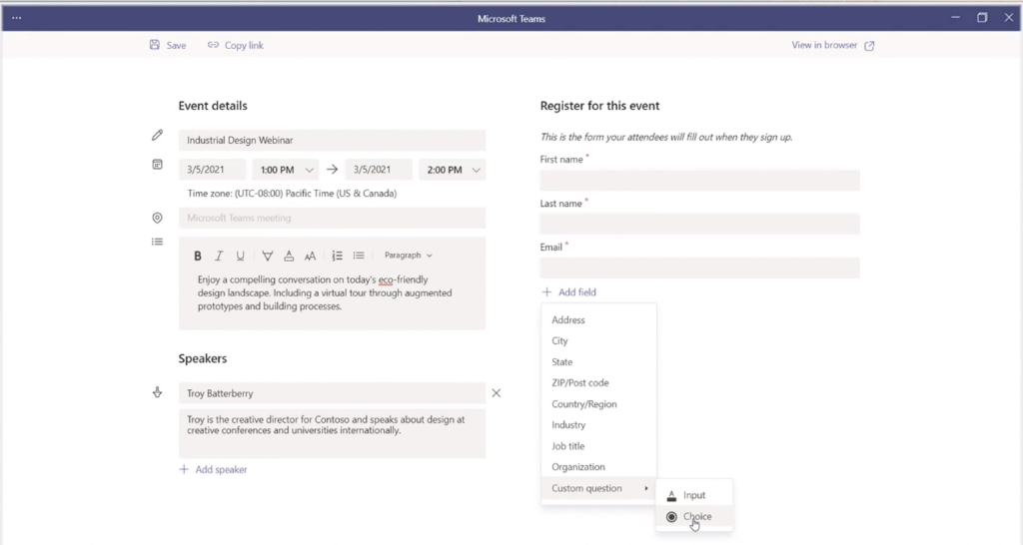Open the text highlight color tool
This screenshot has width=1023, height=545.
268,256
